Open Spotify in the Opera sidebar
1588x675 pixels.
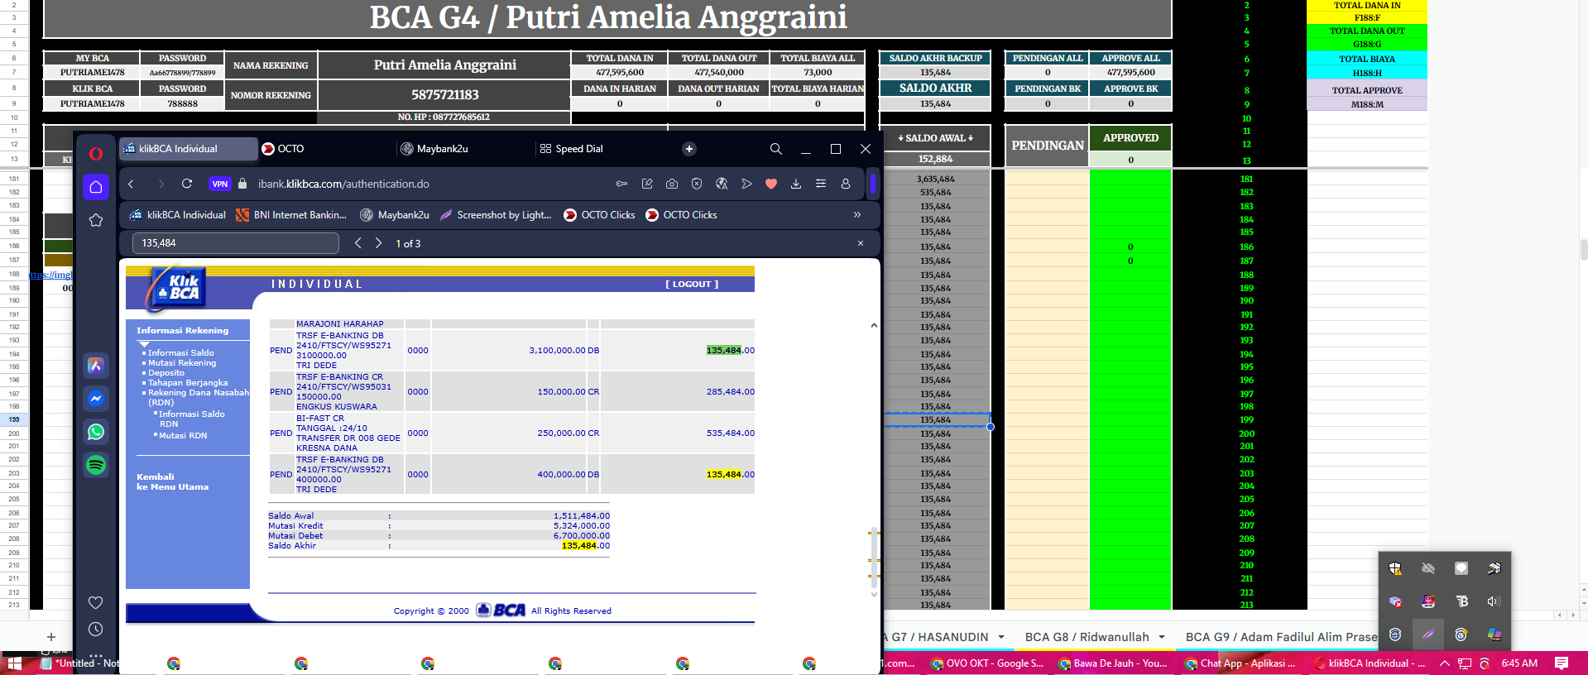point(96,465)
